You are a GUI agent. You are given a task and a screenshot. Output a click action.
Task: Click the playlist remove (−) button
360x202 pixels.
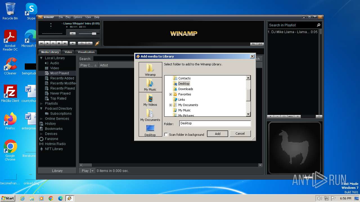coord(277,116)
